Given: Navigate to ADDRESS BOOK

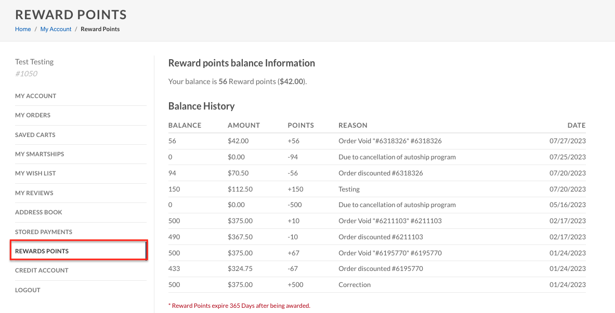Looking at the screenshot, I should 39,212.
